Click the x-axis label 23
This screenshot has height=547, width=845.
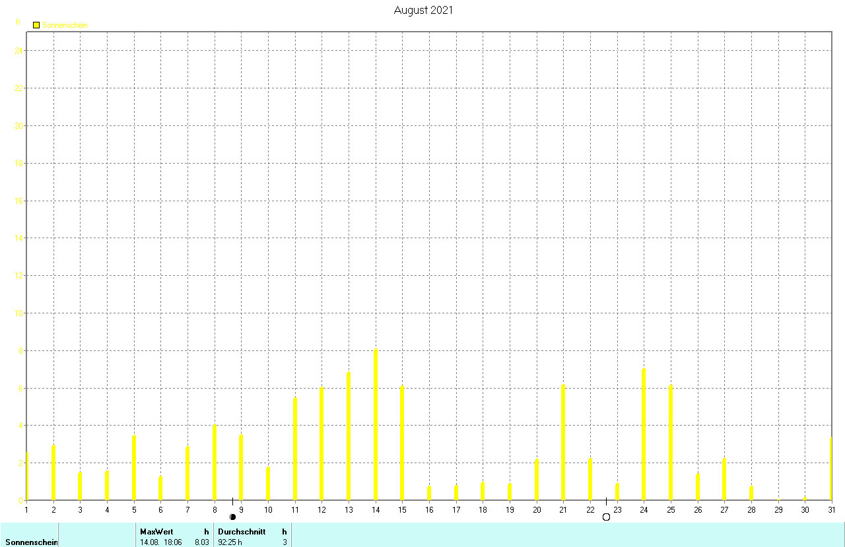(617, 509)
